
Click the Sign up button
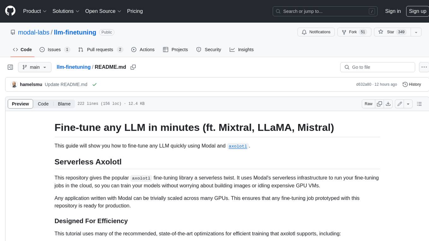417,11
